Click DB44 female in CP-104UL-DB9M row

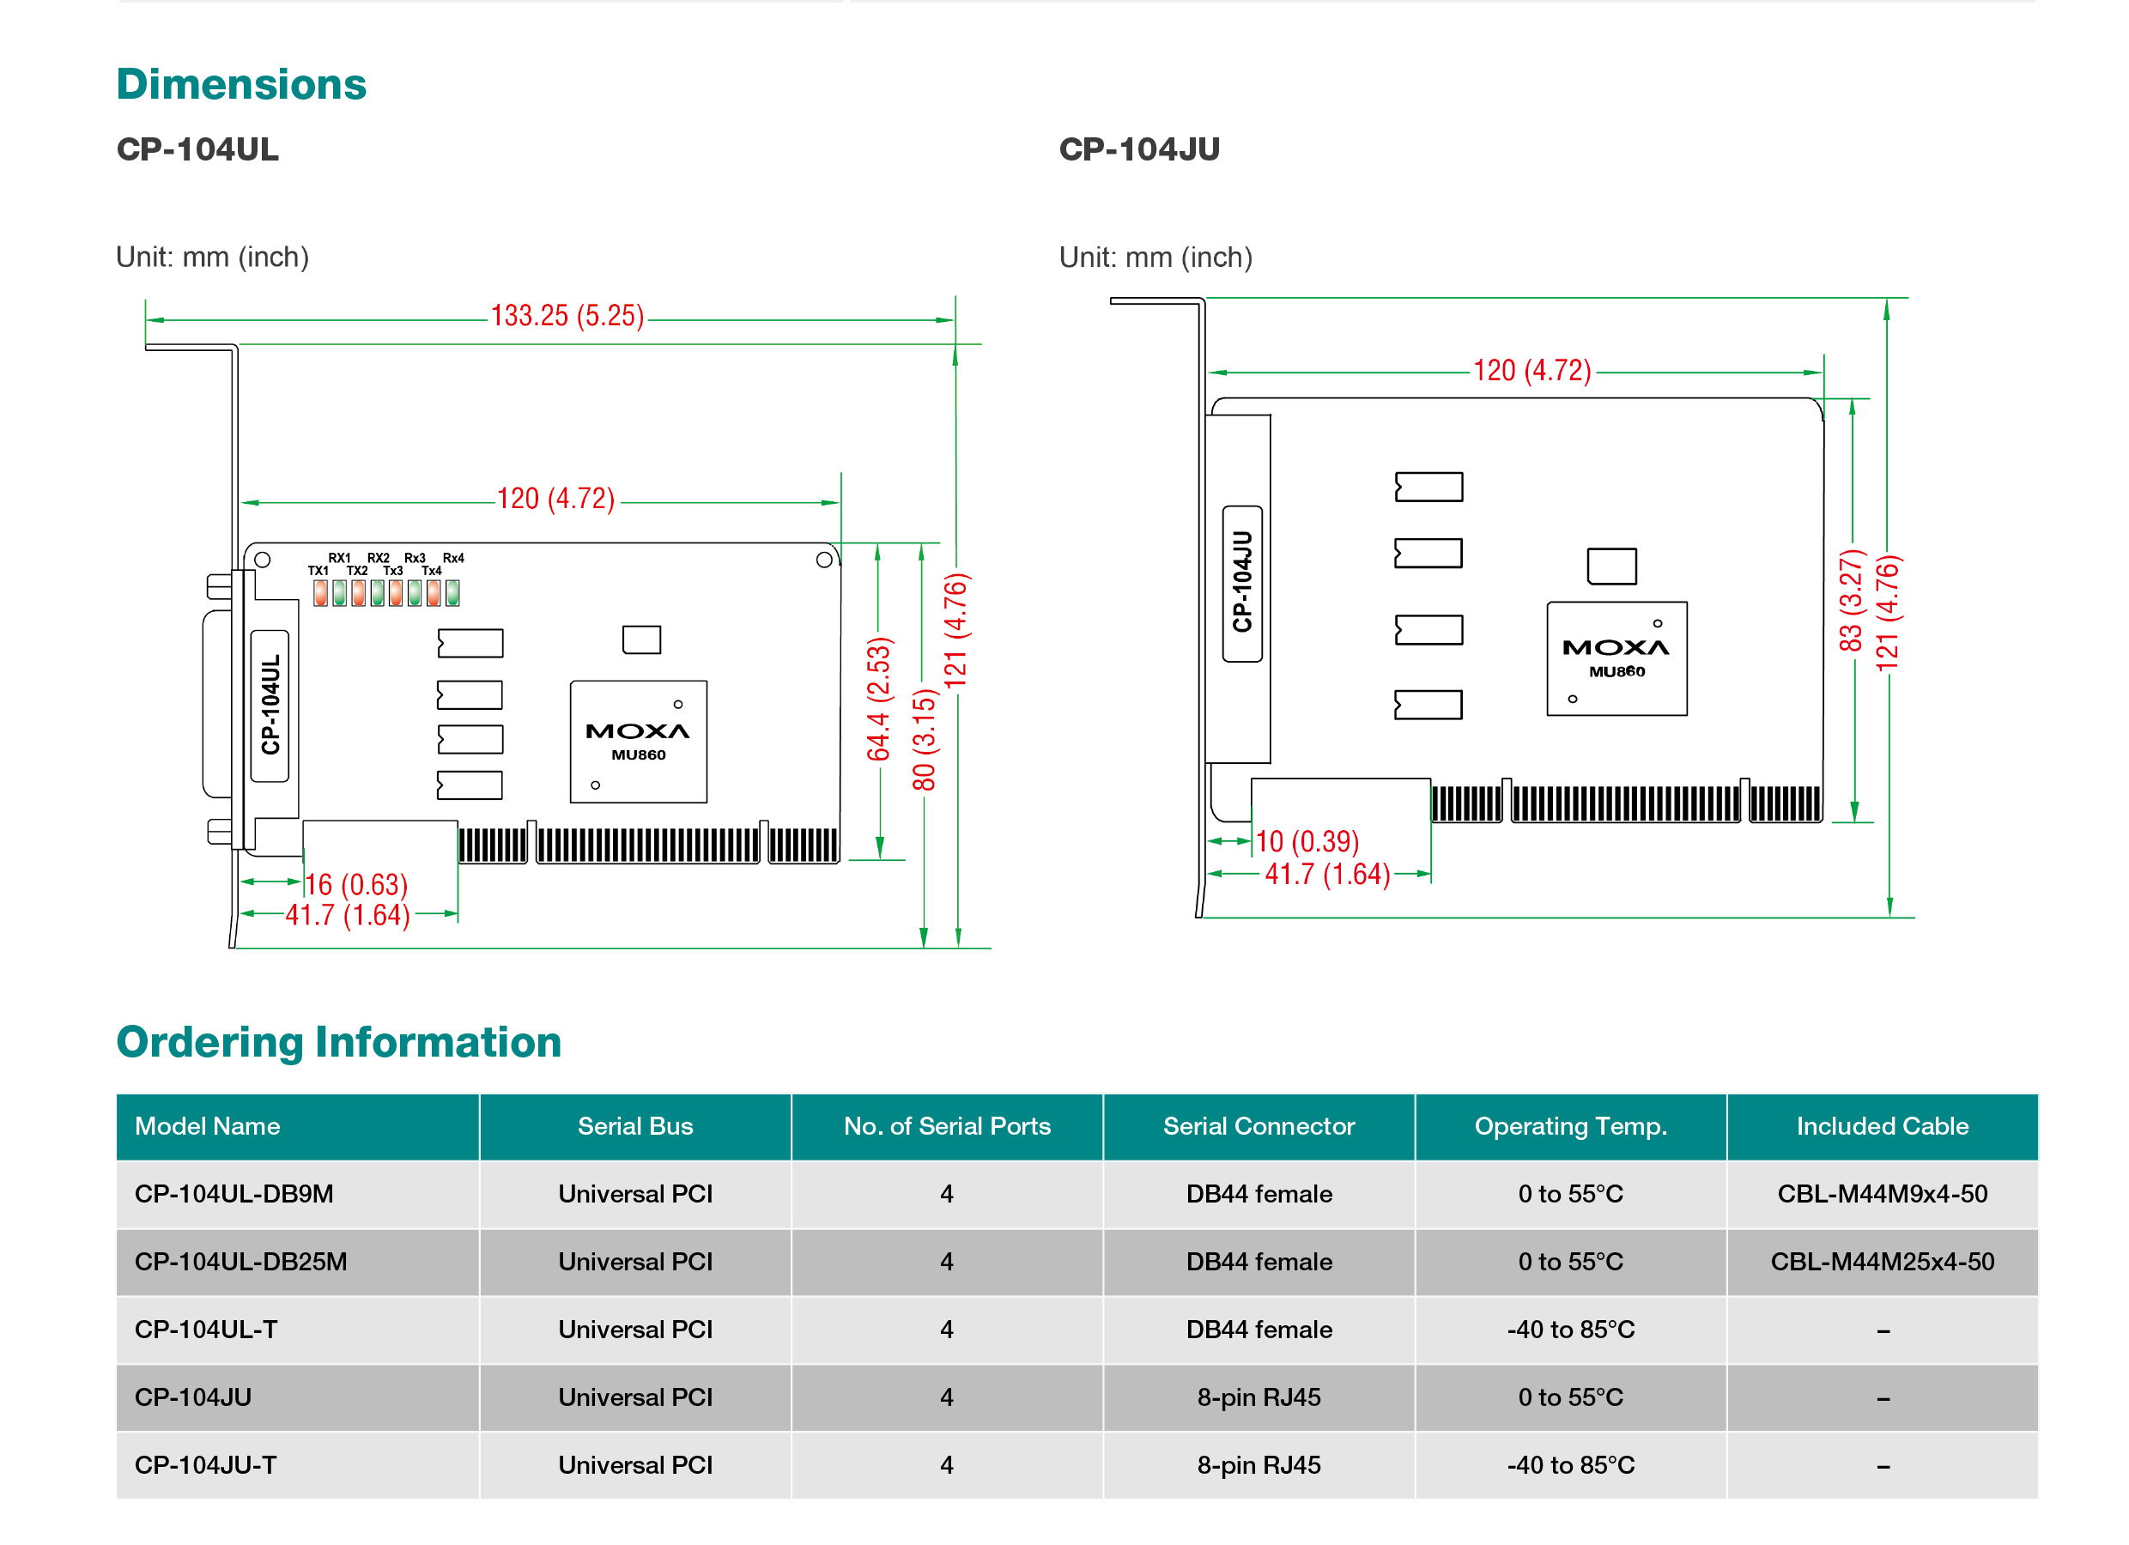tap(1259, 1194)
